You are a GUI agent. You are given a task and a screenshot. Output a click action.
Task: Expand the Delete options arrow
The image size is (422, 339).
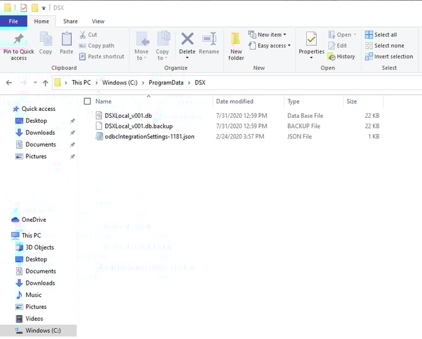[x=187, y=57]
